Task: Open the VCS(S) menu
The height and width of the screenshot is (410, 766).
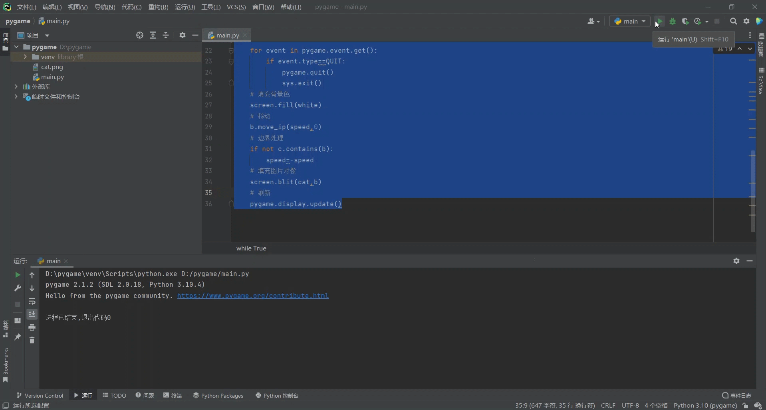Action: (x=236, y=7)
